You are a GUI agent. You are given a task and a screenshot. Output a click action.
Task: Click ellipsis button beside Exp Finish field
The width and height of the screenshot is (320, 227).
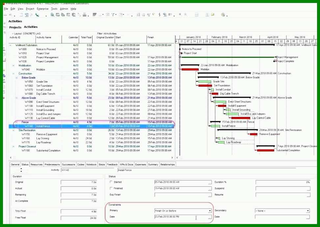click(210, 195)
